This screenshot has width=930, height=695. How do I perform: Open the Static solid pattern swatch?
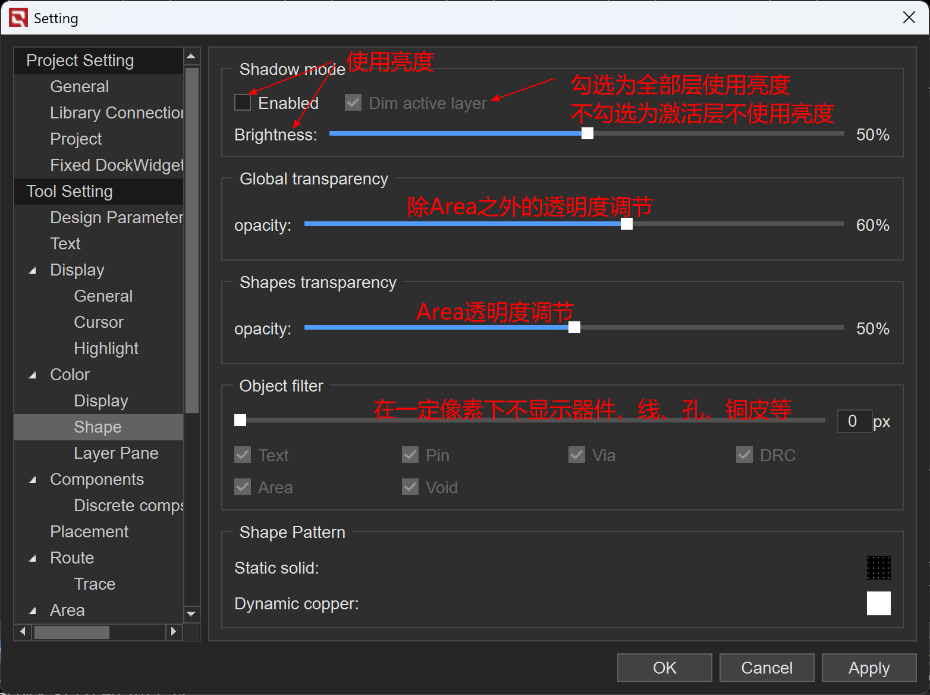click(878, 568)
